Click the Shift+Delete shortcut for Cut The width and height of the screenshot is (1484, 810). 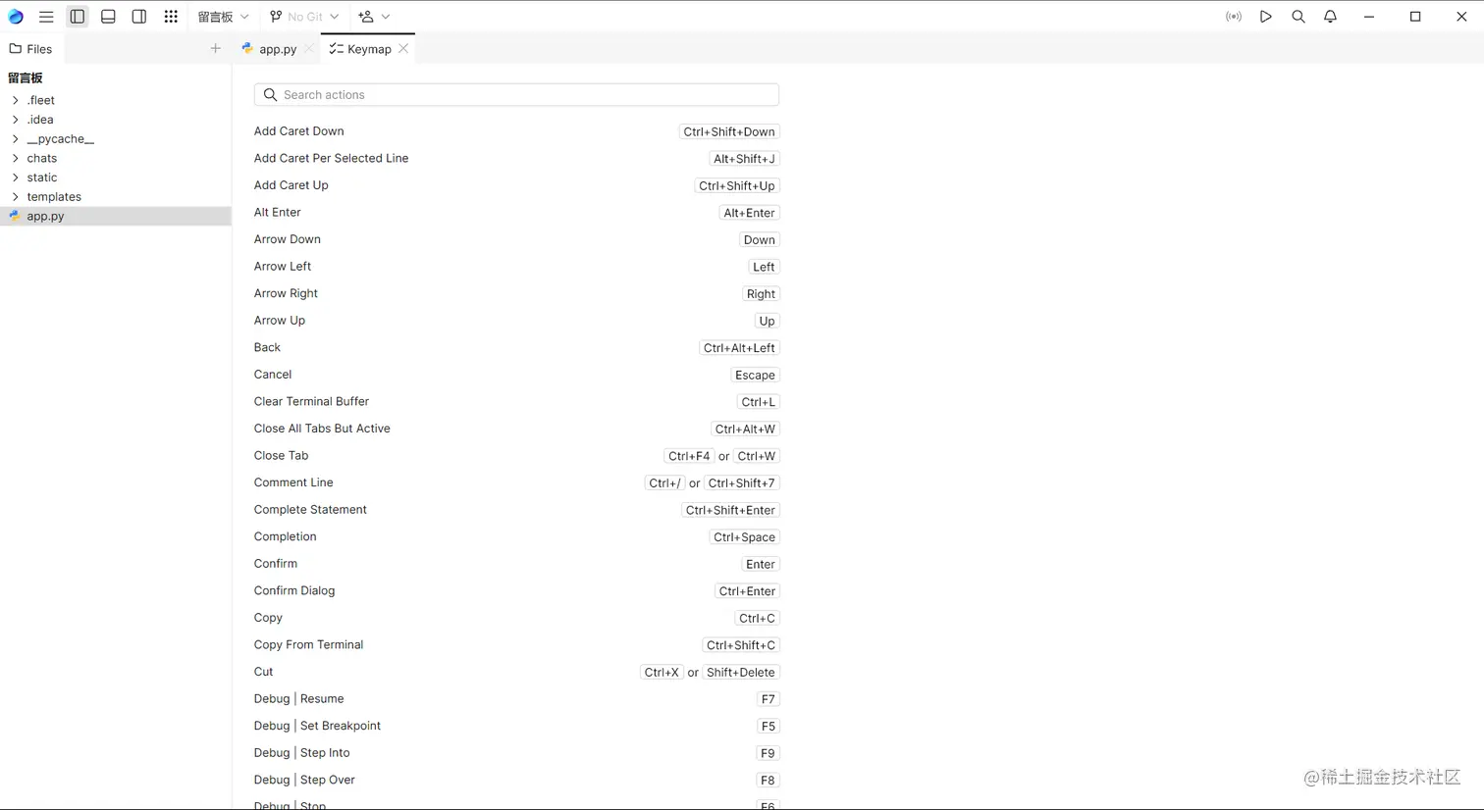[x=741, y=673]
